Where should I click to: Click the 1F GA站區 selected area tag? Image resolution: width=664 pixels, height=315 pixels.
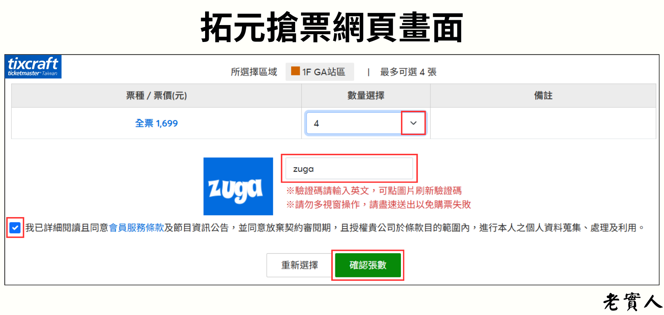click(319, 72)
